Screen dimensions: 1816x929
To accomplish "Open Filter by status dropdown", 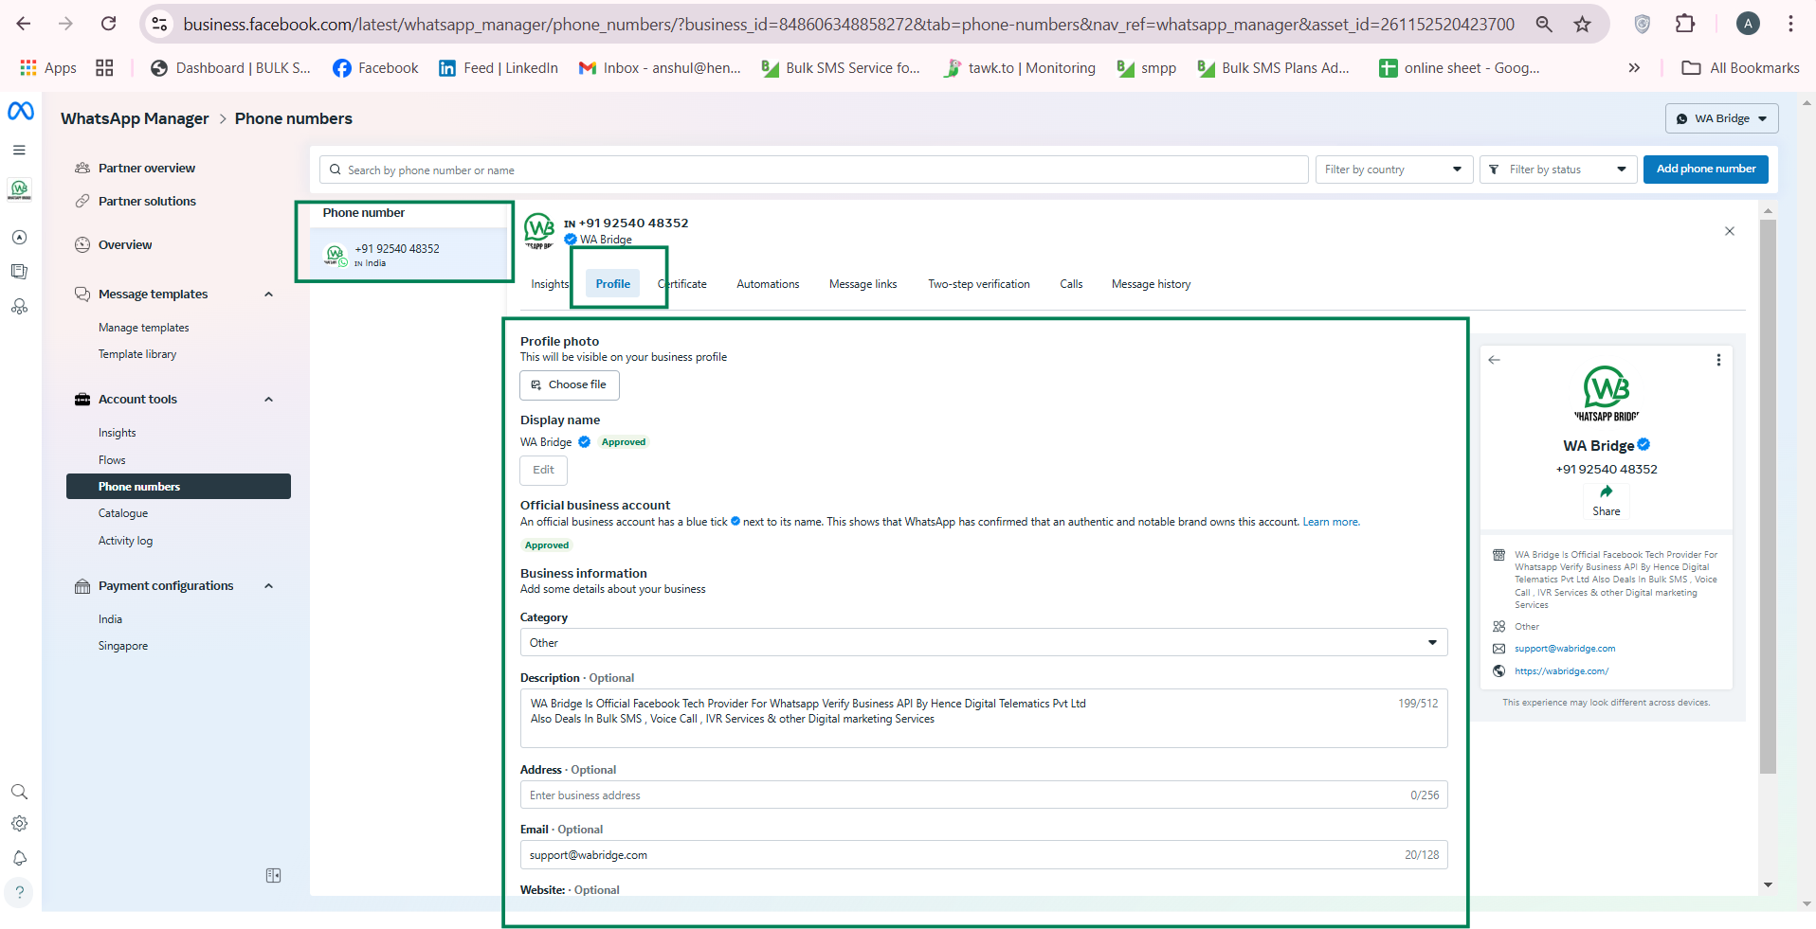I will coord(1557,170).
